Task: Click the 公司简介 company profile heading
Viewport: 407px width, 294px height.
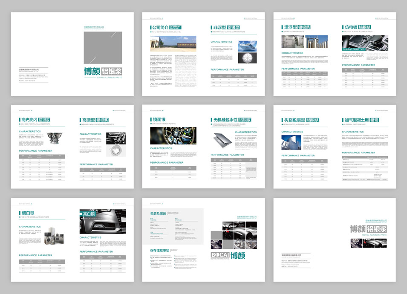Action: coord(160,27)
